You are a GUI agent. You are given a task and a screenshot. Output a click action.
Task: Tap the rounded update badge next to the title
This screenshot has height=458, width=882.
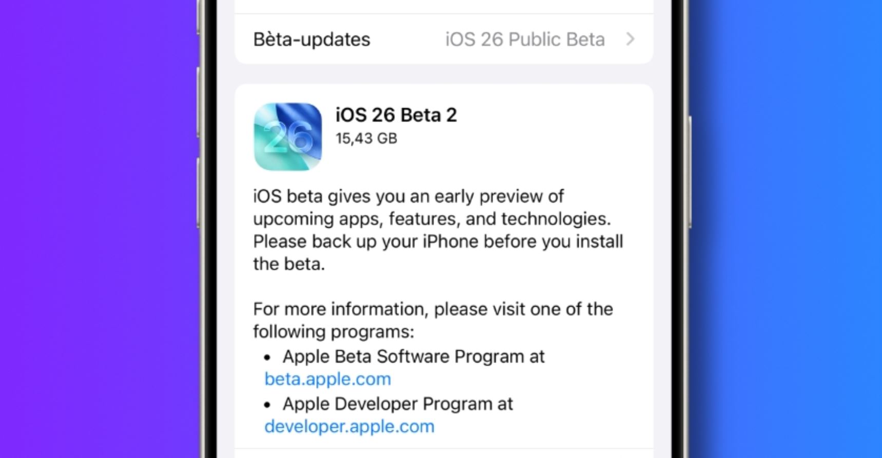point(288,136)
